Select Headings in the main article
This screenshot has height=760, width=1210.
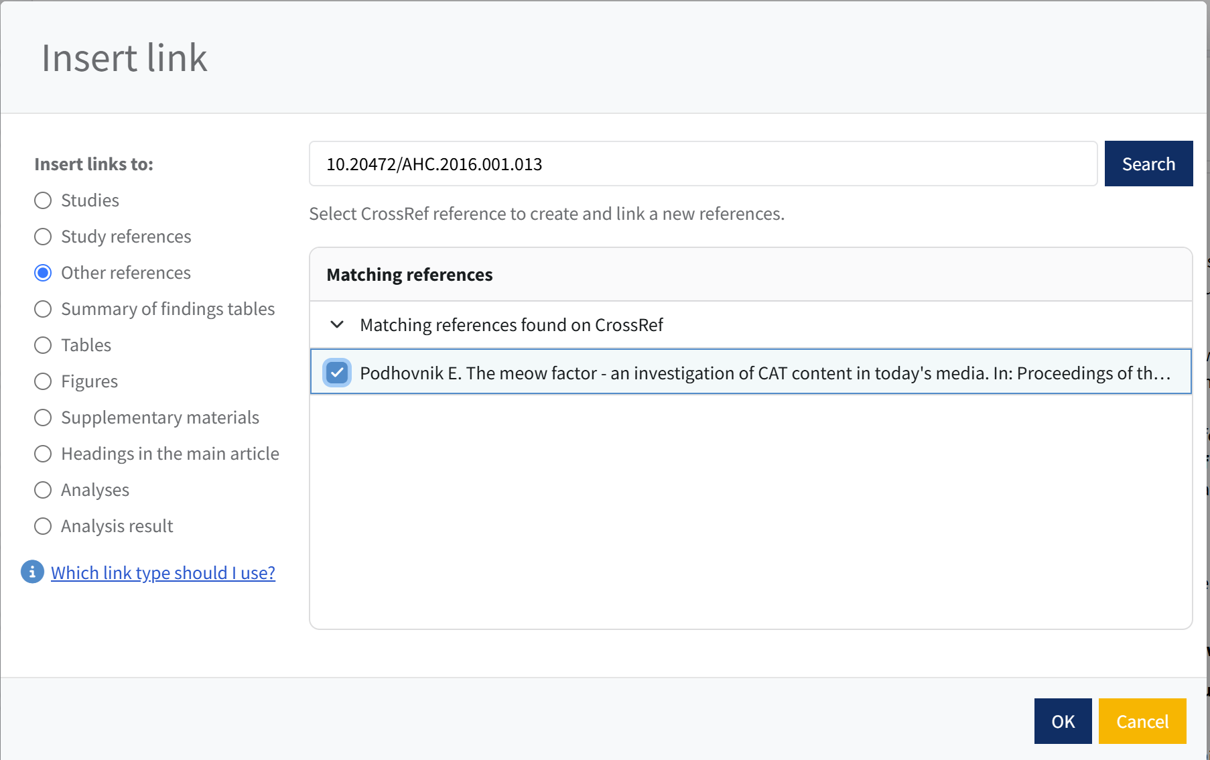(43, 454)
